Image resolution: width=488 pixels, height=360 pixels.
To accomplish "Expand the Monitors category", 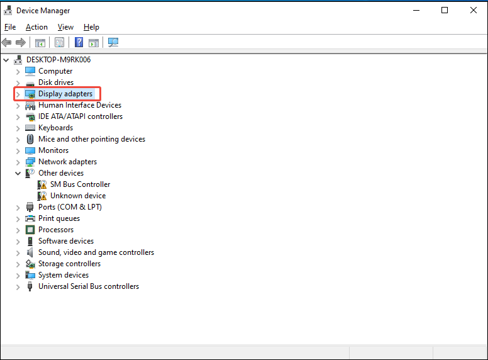I will pos(18,150).
